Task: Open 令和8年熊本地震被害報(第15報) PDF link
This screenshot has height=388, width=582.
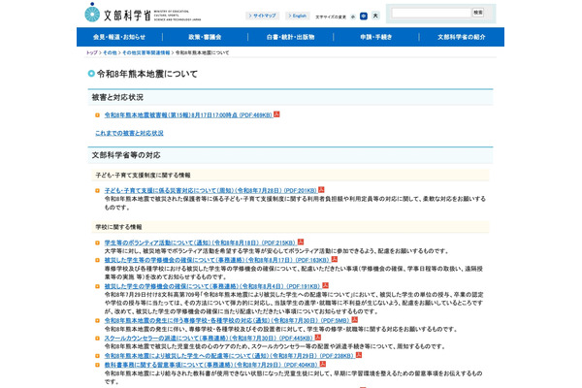Action: [188, 115]
